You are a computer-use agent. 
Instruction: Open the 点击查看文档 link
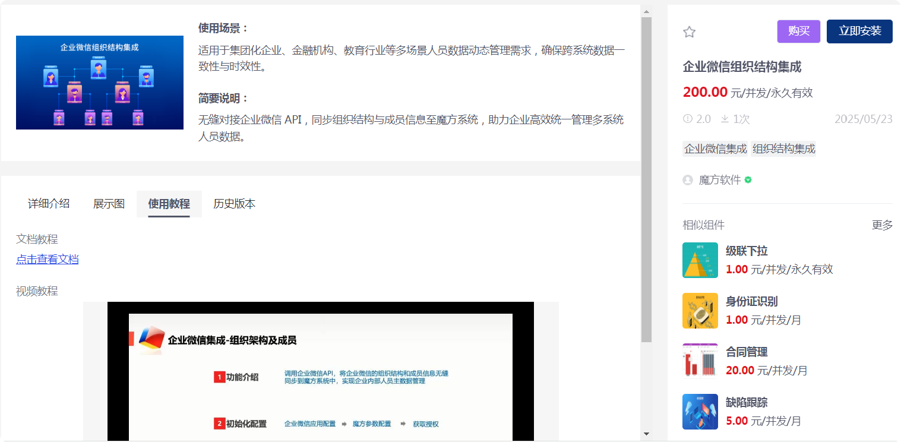pos(48,260)
